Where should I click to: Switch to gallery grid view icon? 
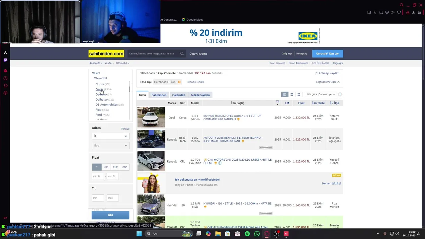click(x=299, y=95)
